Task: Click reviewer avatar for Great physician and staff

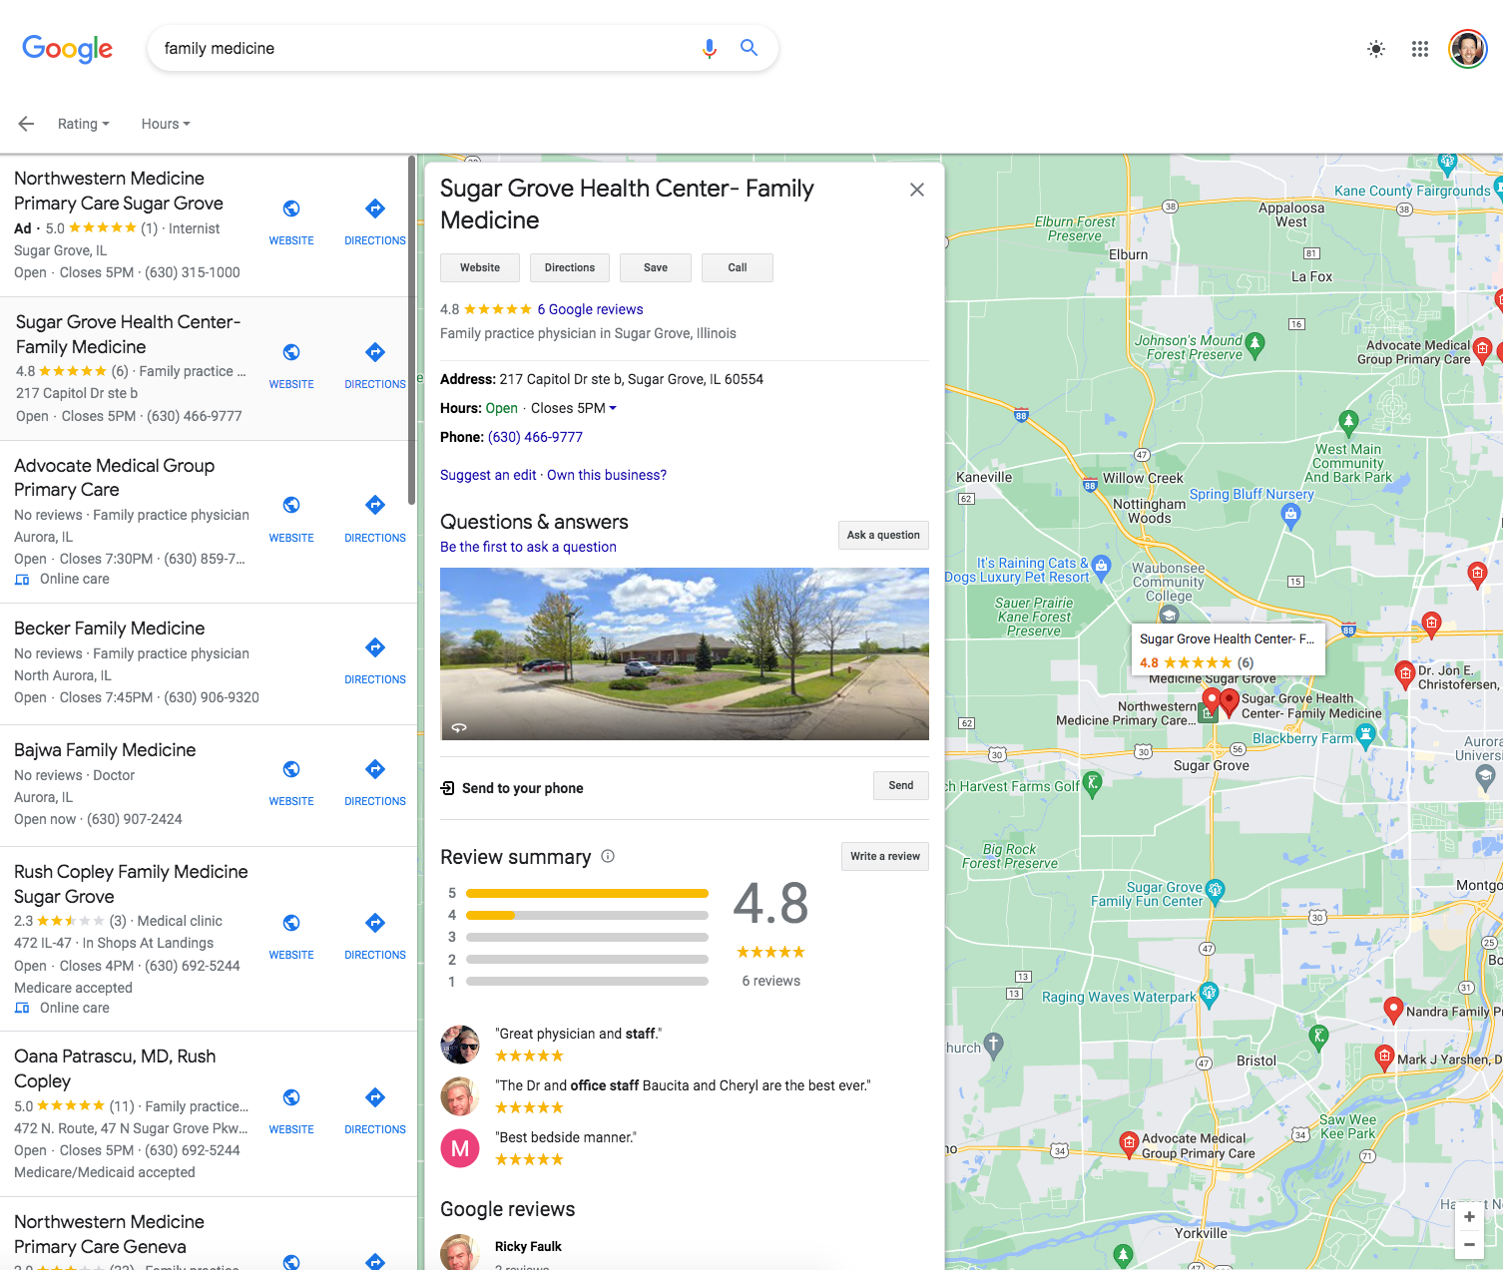Action: (460, 1045)
